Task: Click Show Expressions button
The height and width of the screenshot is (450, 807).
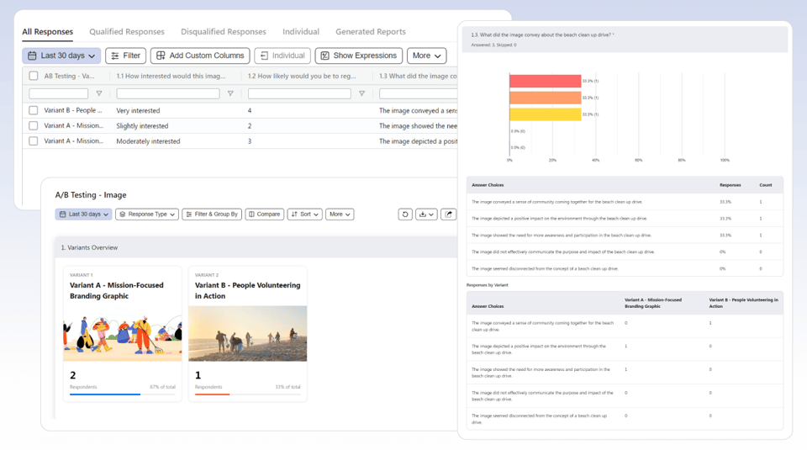Action: [x=359, y=56]
